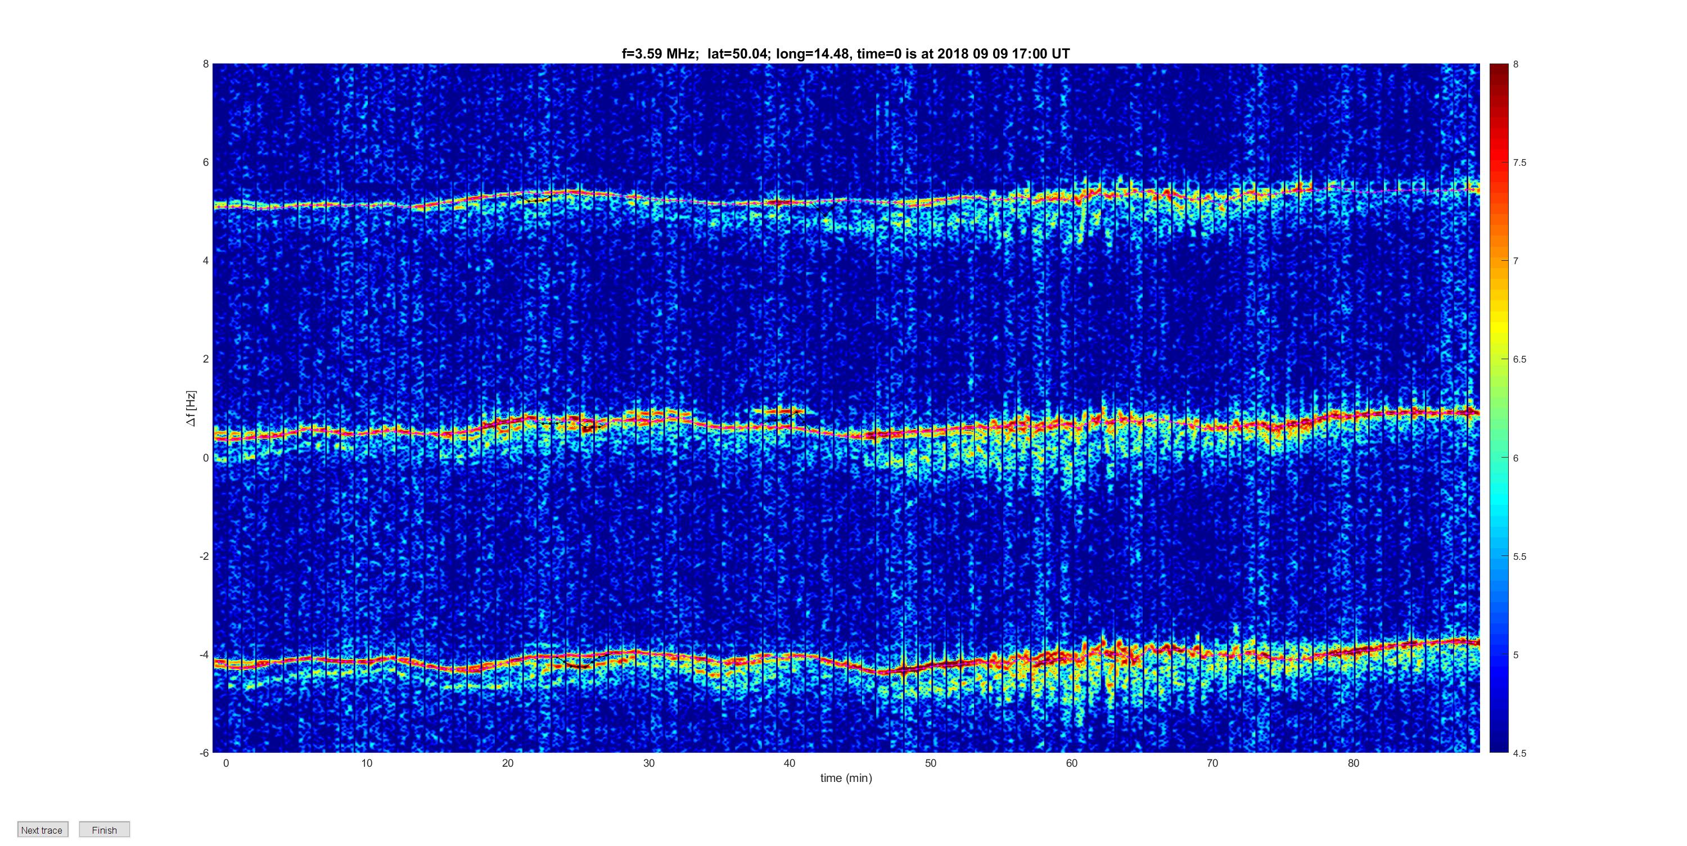Click the upper trace at 25 minutes
The image size is (1687, 846).
pyautogui.click(x=578, y=192)
